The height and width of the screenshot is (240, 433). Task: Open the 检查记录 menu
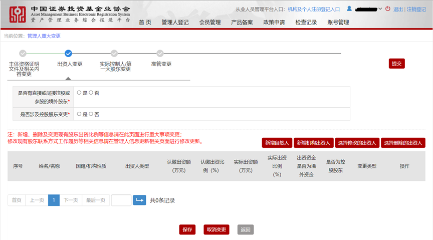(x=306, y=23)
